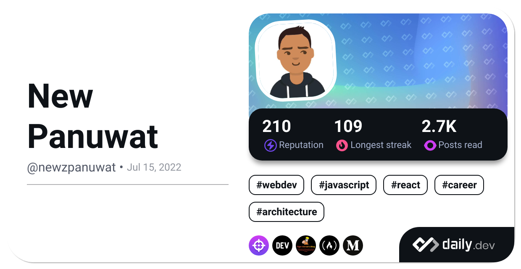Click the Jul 15, 2022 join date
The height and width of the screenshot is (269, 521).
pyautogui.click(x=154, y=167)
